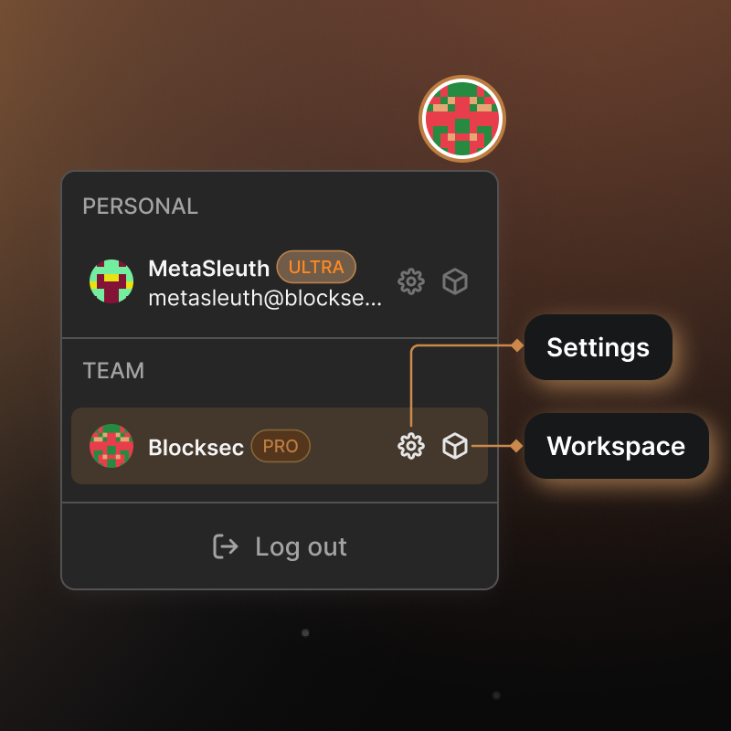
Task: Click the ULTRA plan badge
Action: click(316, 267)
